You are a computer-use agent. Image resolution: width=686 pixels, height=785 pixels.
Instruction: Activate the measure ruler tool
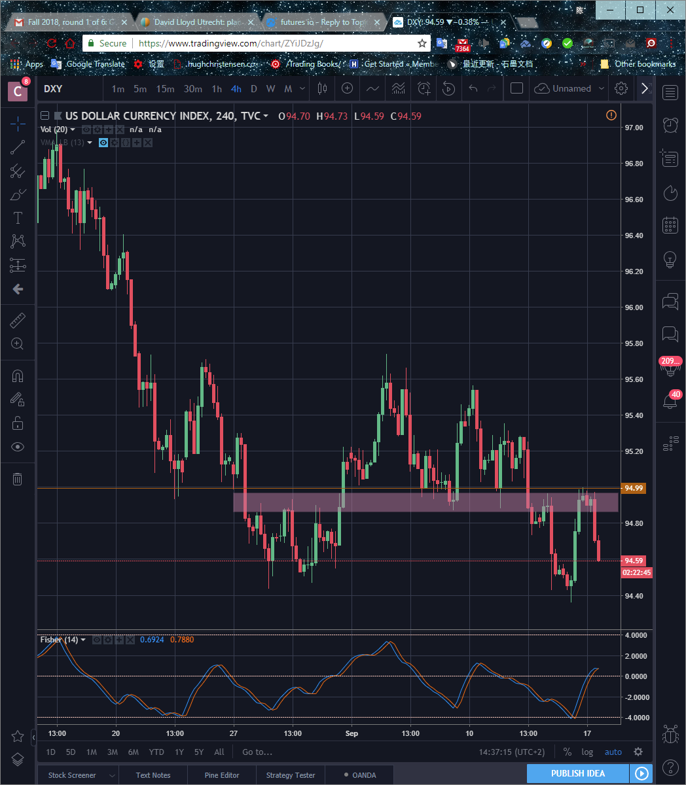(x=18, y=321)
